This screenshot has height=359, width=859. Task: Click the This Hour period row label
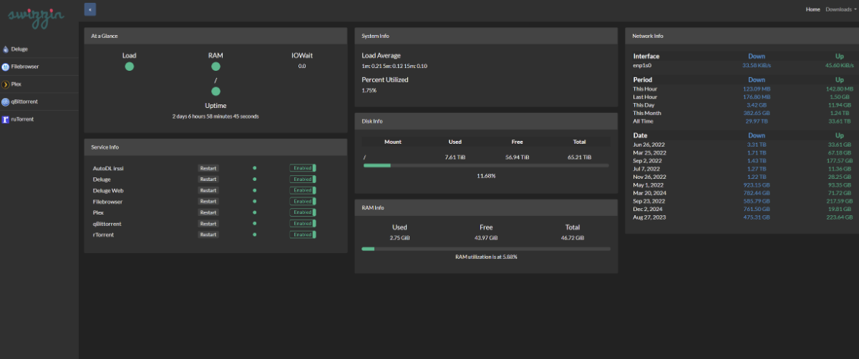pos(645,89)
